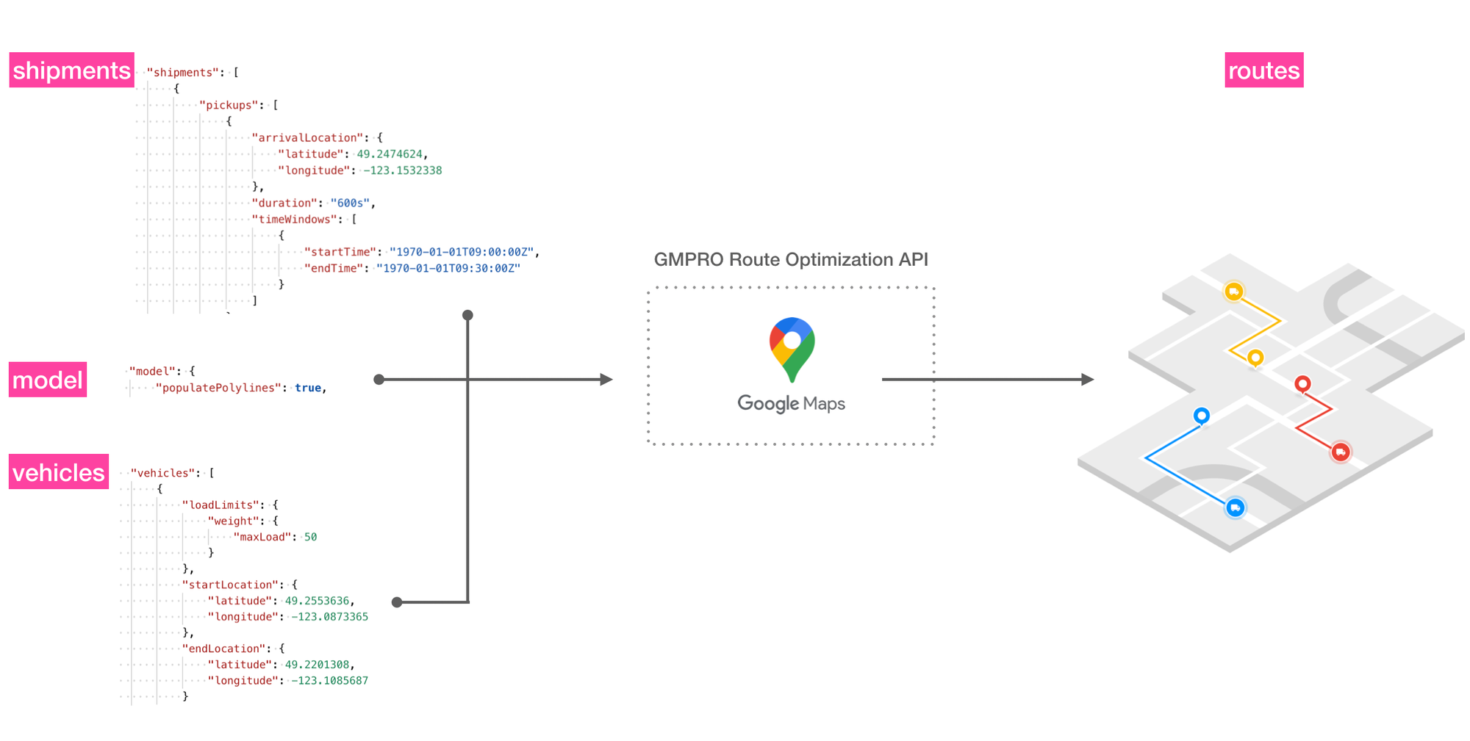Viewport: 1470px width, 741px height.
Task: Toggle the vehicles loadLimits weight option
Action: [x=232, y=521]
